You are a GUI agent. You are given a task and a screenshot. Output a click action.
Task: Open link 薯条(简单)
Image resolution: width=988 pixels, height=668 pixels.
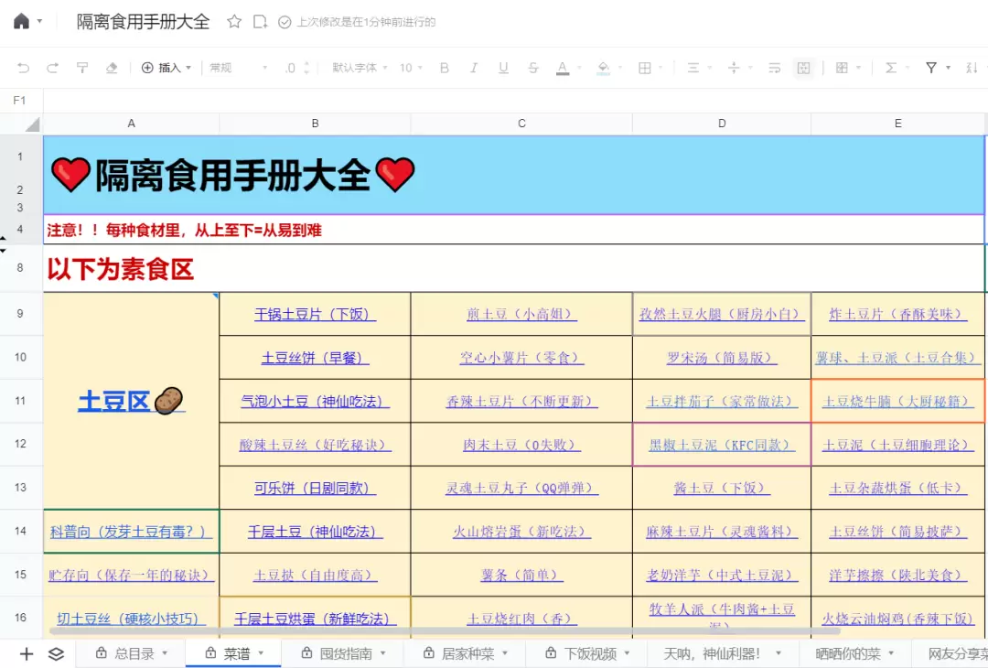521,575
